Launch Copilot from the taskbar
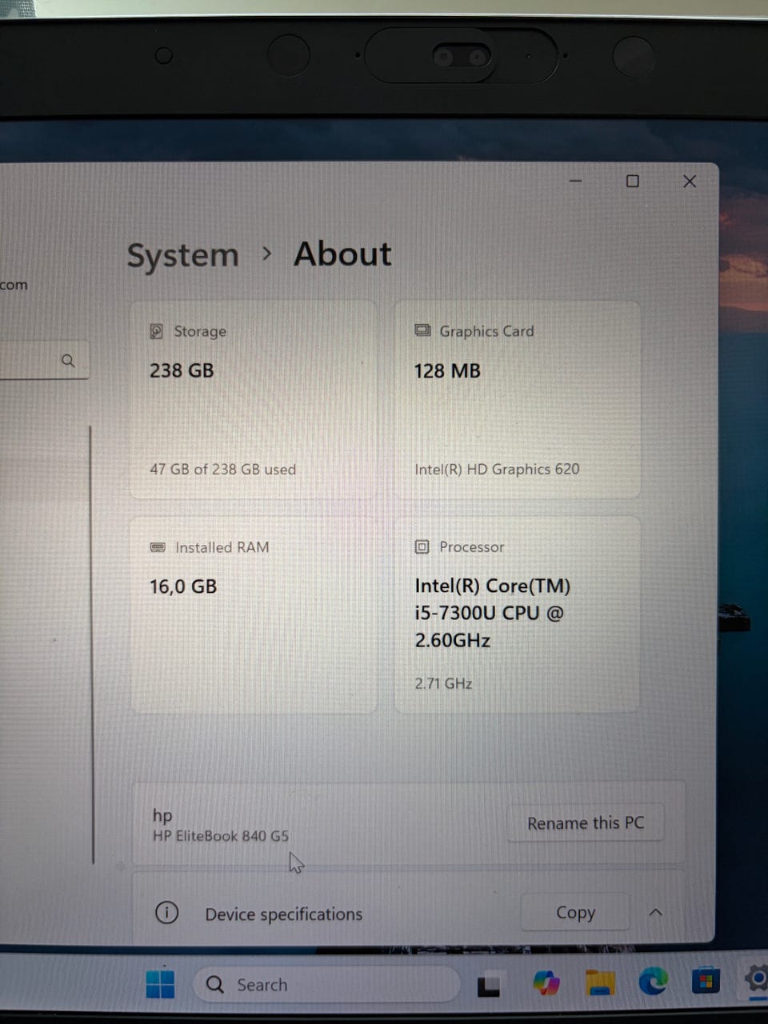Image resolution: width=768 pixels, height=1024 pixels. click(x=546, y=982)
